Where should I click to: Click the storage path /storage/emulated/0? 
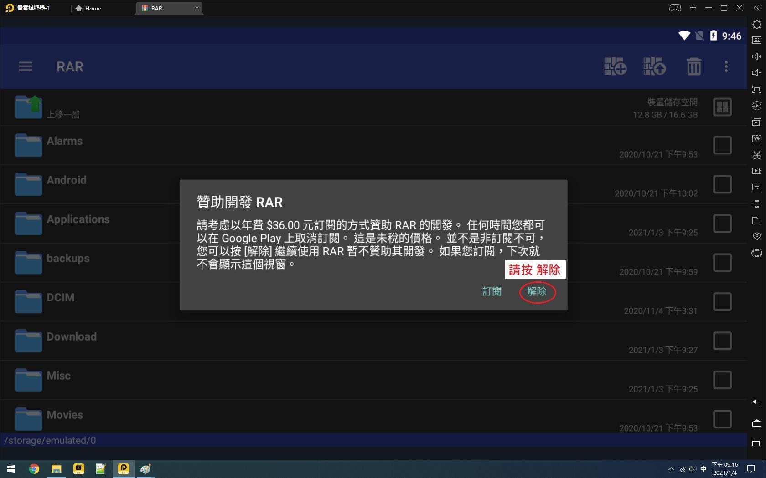(50, 440)
